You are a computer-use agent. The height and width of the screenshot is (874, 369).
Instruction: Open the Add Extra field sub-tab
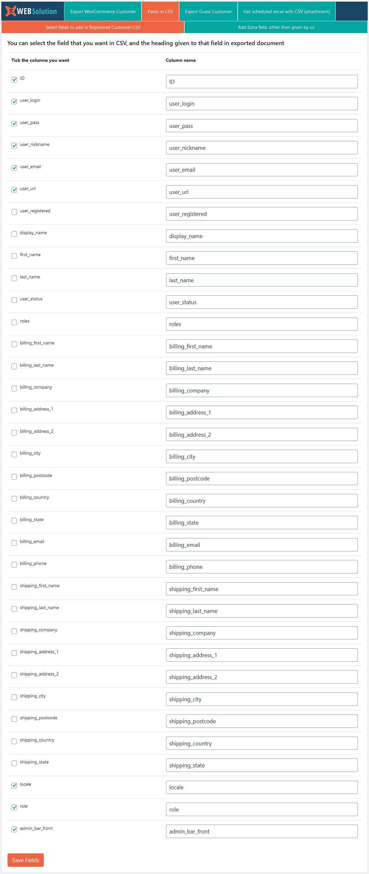(x=276, y=27)
